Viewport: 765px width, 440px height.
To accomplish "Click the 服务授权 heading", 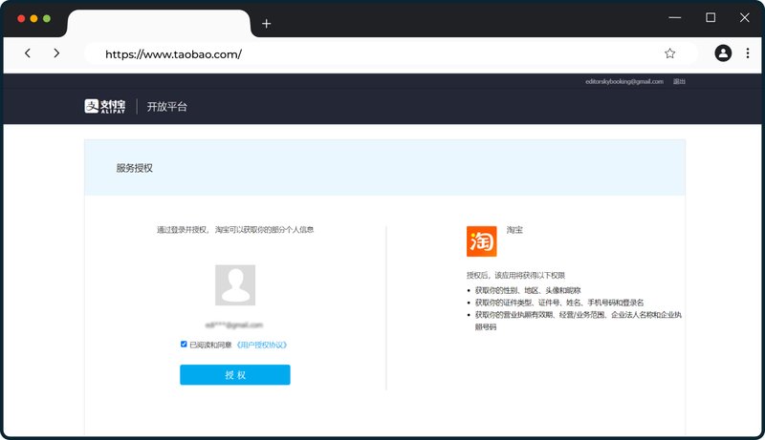I will coord(134,168).
